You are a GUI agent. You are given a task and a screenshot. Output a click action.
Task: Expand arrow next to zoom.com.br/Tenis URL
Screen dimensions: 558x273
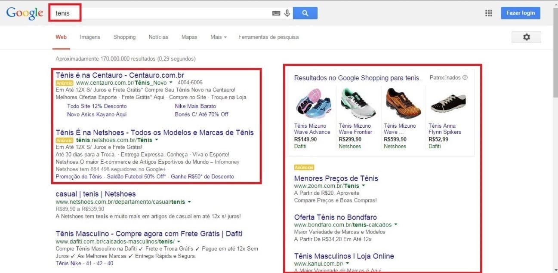(364, 186)
